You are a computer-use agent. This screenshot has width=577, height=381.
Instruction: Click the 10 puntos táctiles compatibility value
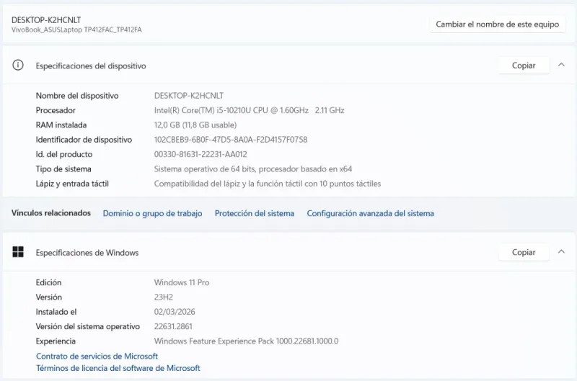[x=268, y=184]
